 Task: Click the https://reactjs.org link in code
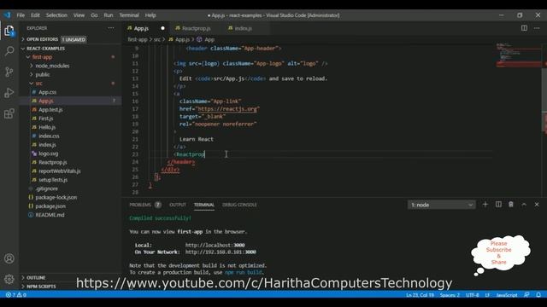pyautogui.click(x=227, y=109)
